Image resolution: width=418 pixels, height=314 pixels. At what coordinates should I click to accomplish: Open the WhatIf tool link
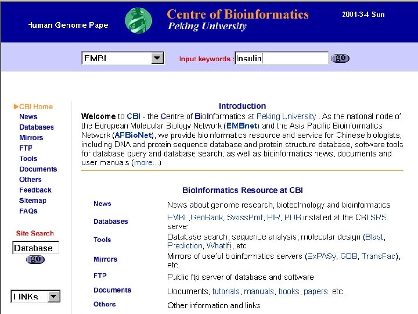coord(219,245)
